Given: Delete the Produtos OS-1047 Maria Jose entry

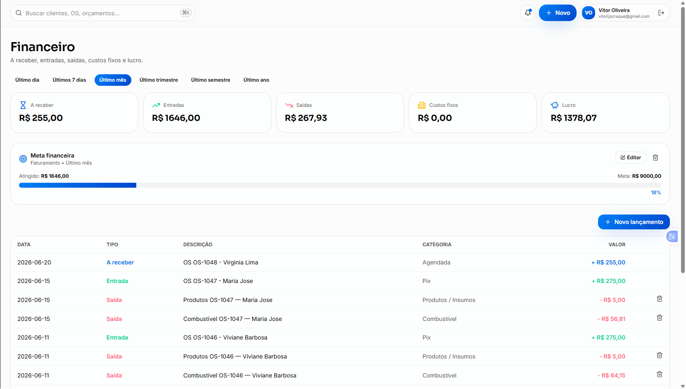Looking at the screenshot, I should pos(660,299).
